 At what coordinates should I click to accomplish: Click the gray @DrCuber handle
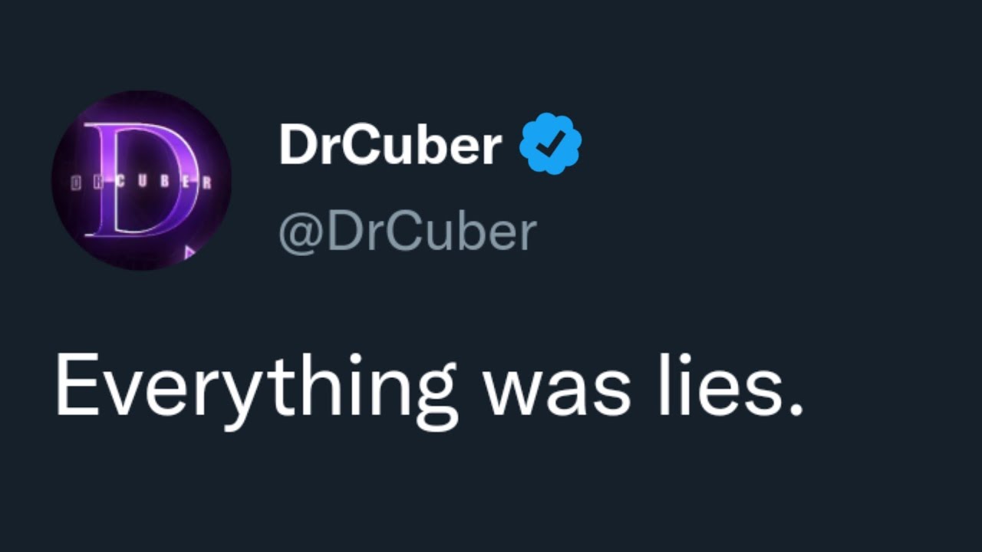point(407,232)
